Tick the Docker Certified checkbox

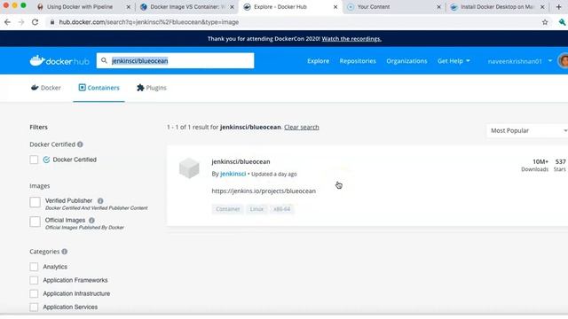(34, 159)
